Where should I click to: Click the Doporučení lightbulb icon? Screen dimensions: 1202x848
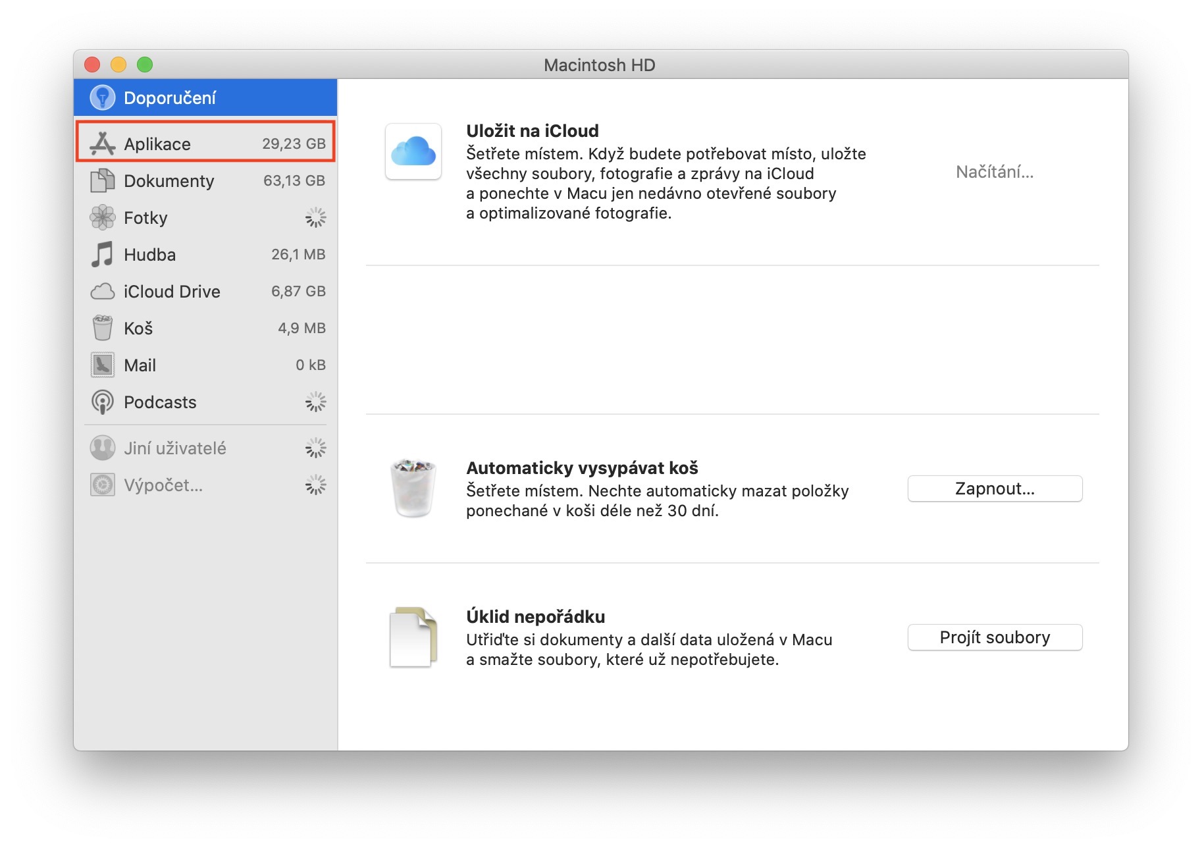click(102, 97)
